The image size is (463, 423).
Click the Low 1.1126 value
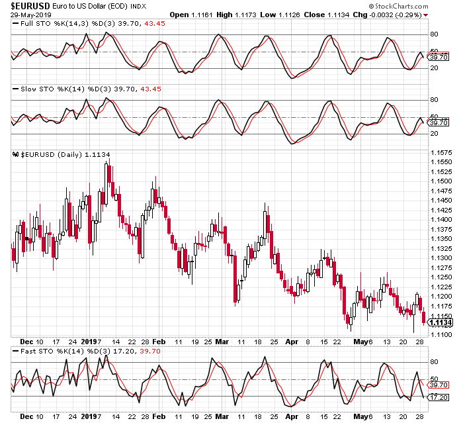coord(280,15)
